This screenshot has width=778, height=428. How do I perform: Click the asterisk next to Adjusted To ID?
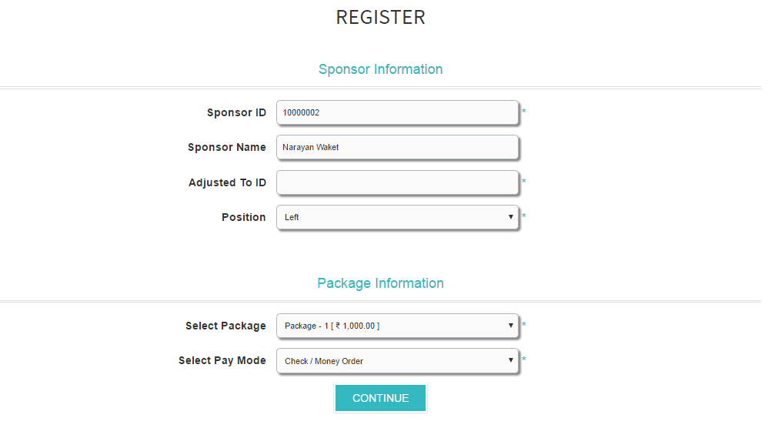[x=524, y=182]
